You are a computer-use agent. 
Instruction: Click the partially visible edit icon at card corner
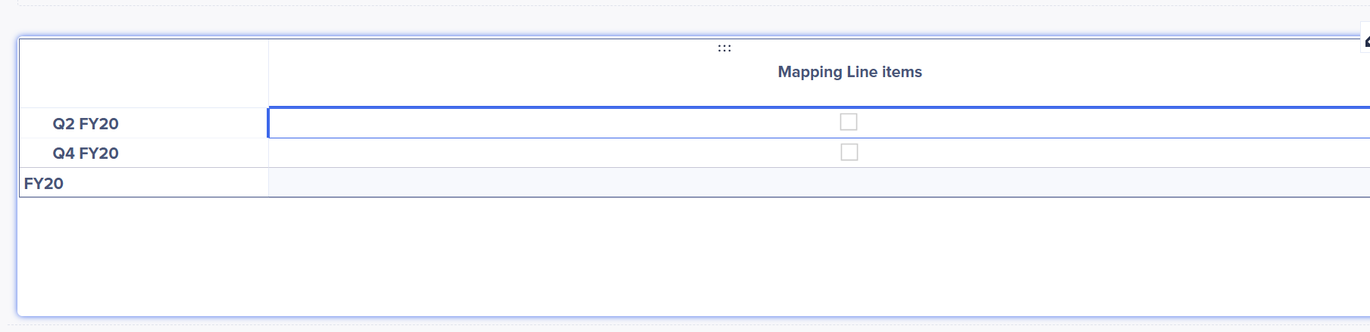(x=1366, y=41)
